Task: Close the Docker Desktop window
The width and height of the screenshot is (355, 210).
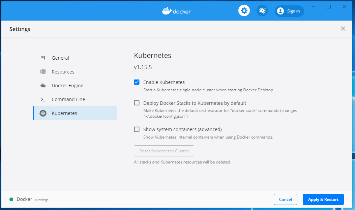Action: [x=344, y=6]
